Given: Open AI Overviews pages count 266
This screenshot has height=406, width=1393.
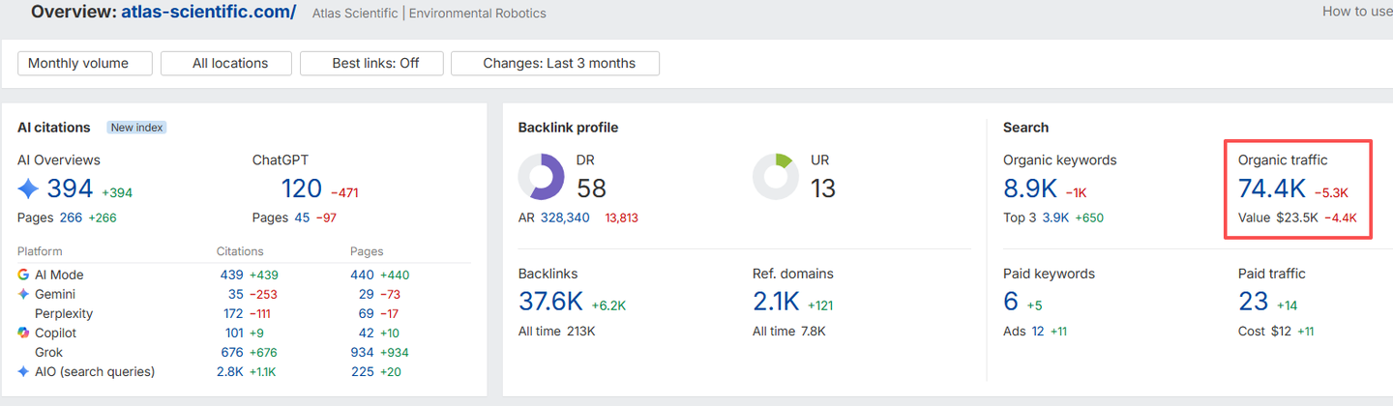Looking at the screenshot, I should tap(71, 217).
